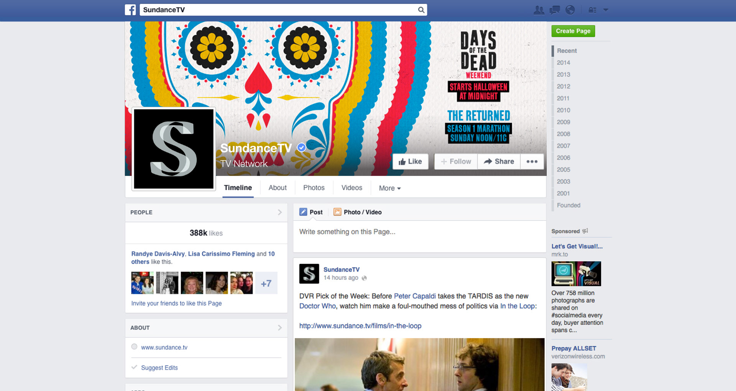Open privacy shortcuts icon in top bar
The image size is (736, 391).
592,10
